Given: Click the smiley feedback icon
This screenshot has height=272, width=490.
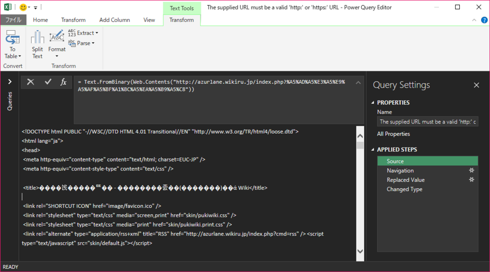Looking at the screenshot, I should click(23, 7).
